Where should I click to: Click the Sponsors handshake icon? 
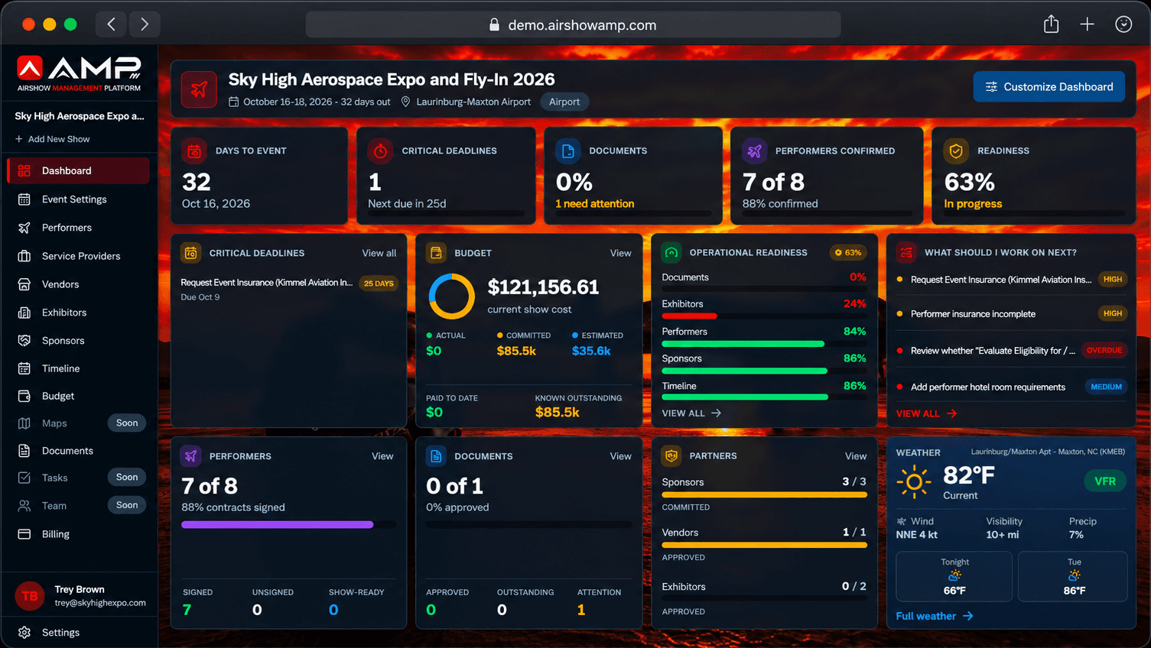click(x=24, y=341)
